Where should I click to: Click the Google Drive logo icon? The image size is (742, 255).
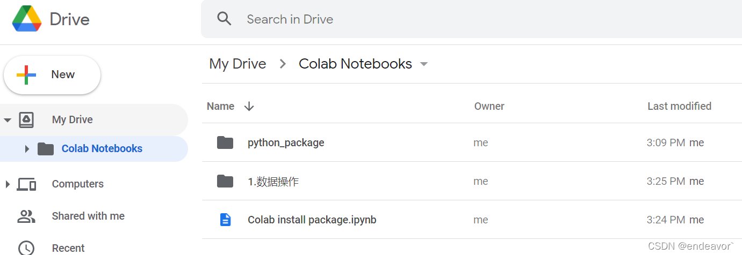point(27,19)
